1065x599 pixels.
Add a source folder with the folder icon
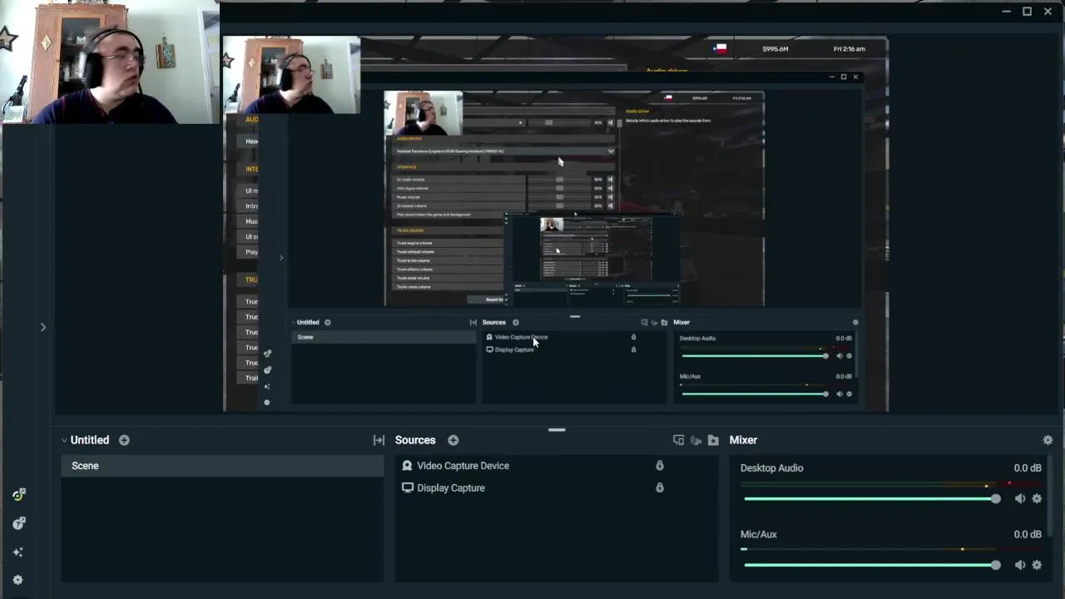713,440
